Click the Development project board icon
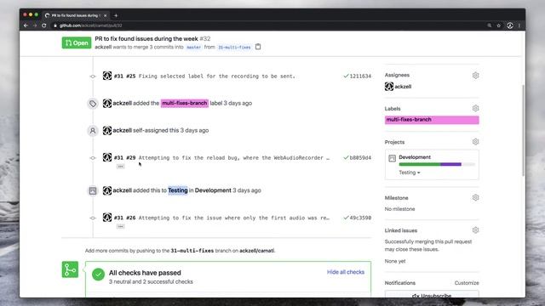The height and width of the screenshot is (306, 545). 392,158
